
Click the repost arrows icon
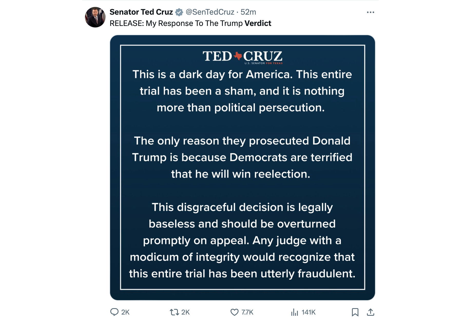(174, 312)
